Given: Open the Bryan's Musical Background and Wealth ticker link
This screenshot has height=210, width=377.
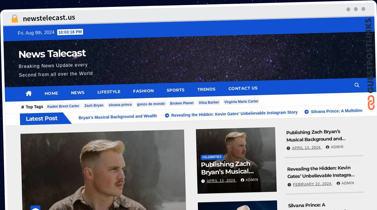Looking at the screenshot, I should [x=117, y=117].
